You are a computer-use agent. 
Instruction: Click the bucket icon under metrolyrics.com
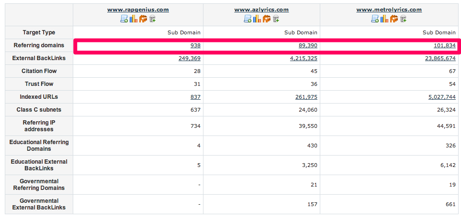coord(403,19)
